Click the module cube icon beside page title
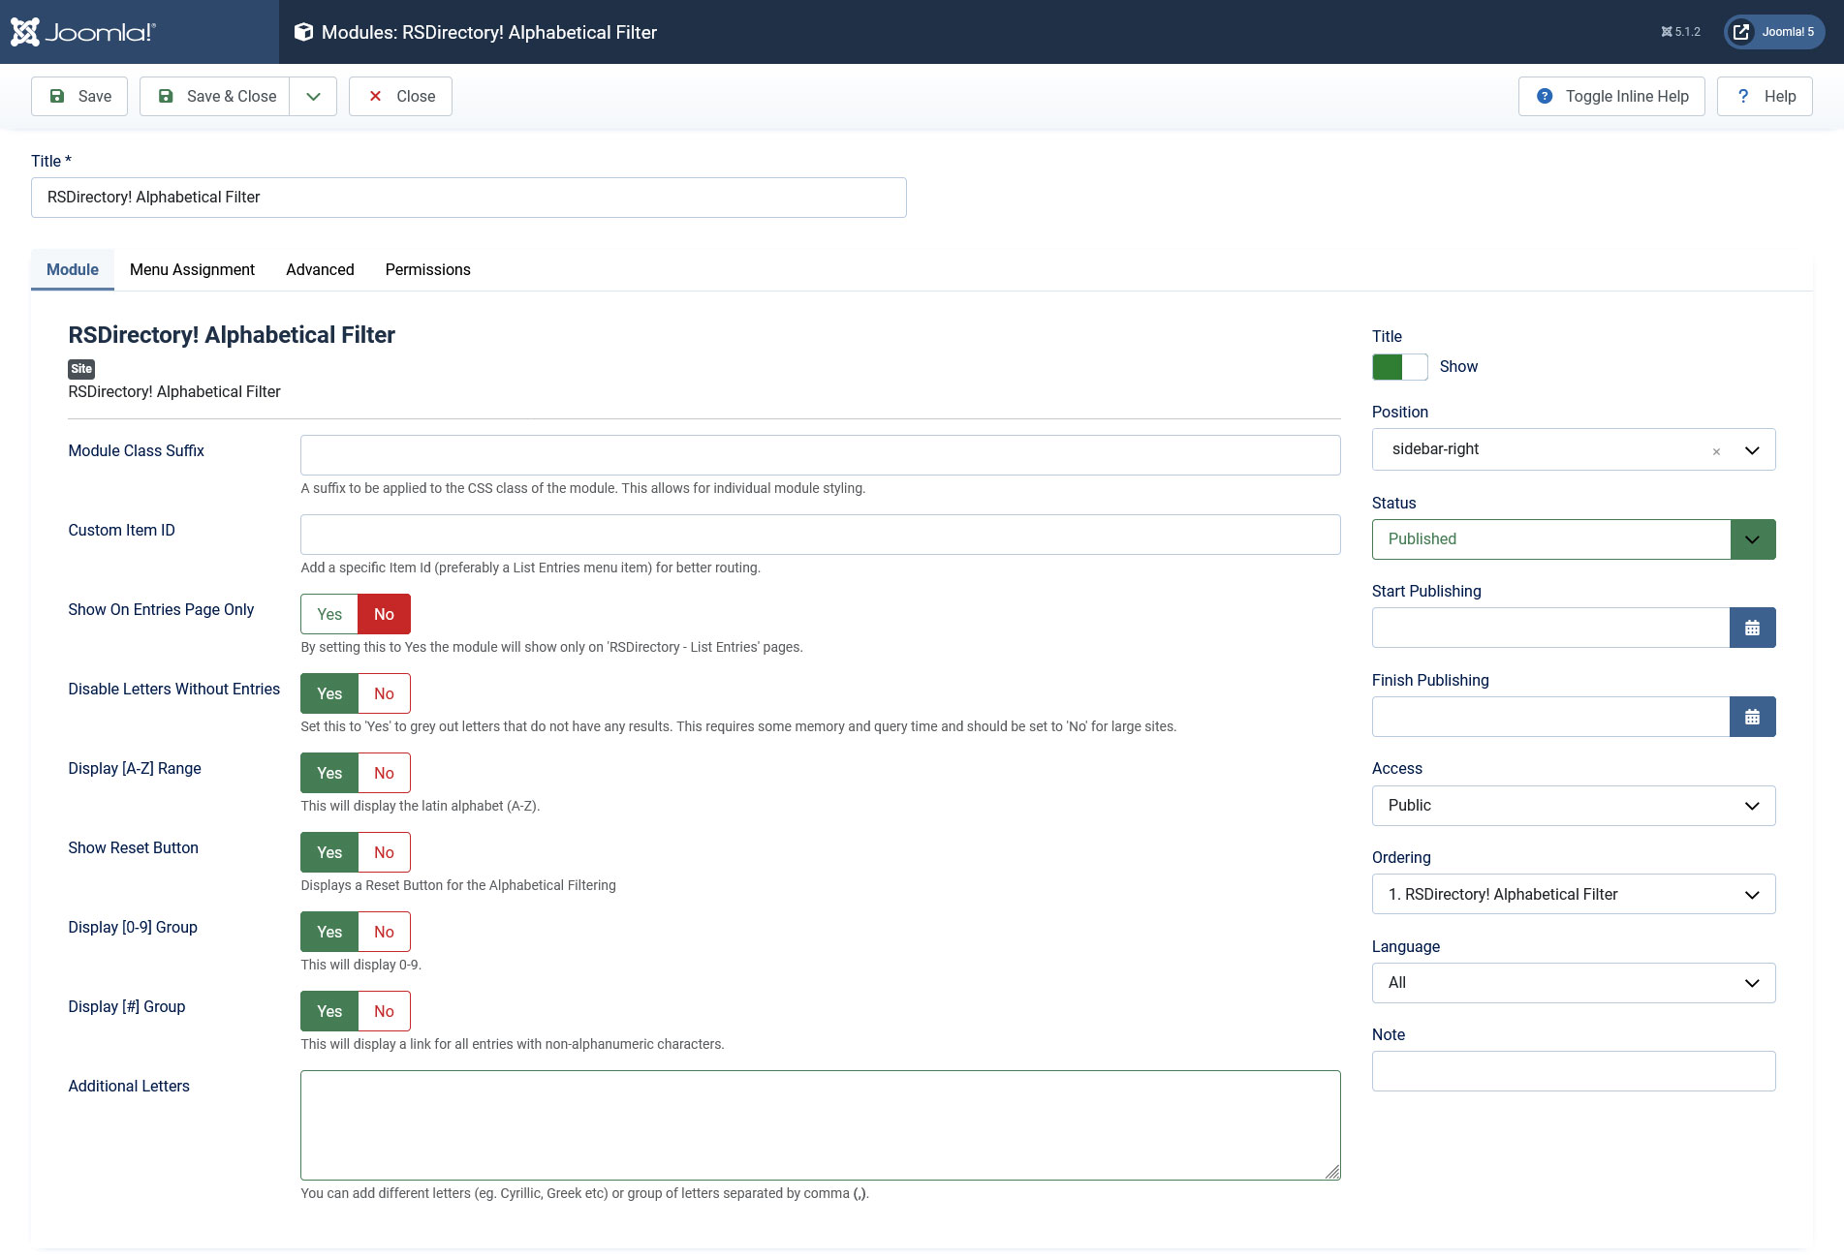 303,32
